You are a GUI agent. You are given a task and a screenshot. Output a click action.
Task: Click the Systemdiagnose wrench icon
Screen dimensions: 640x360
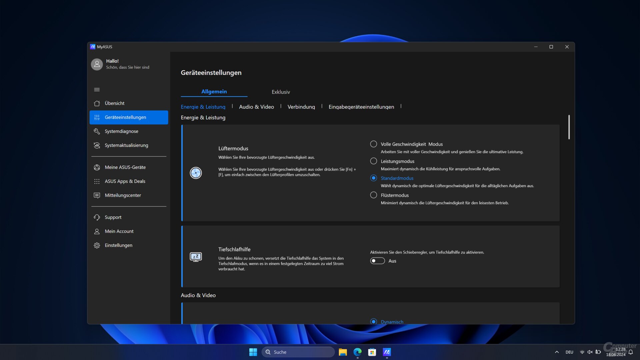tap(97, 131)
